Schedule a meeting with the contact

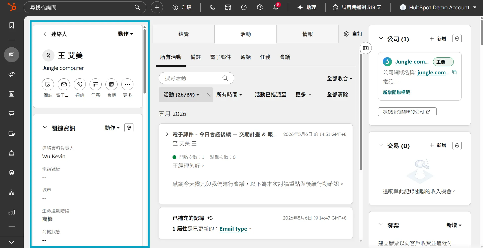[111, 84]
